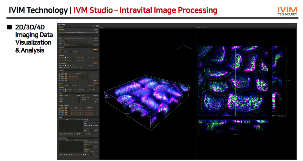This screenshot has width=303, height=161.
Task: Toggle the Box Color checkbox under Background
Action: (x=66, y=58)
